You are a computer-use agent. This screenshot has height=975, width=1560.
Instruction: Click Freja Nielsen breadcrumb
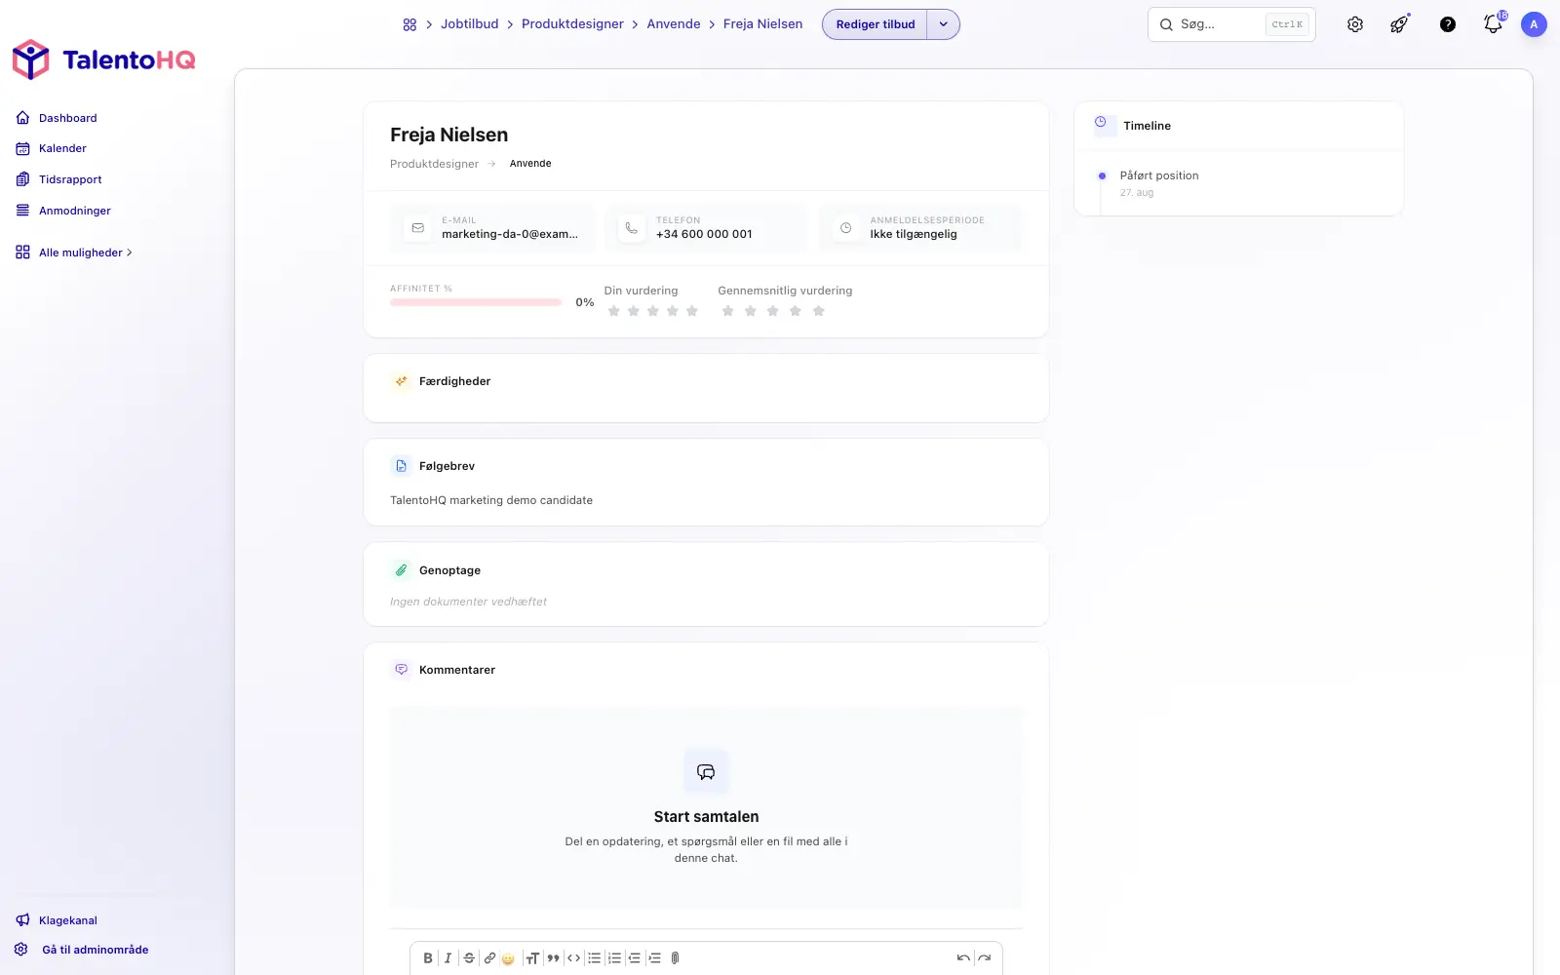tap(763, 24)
